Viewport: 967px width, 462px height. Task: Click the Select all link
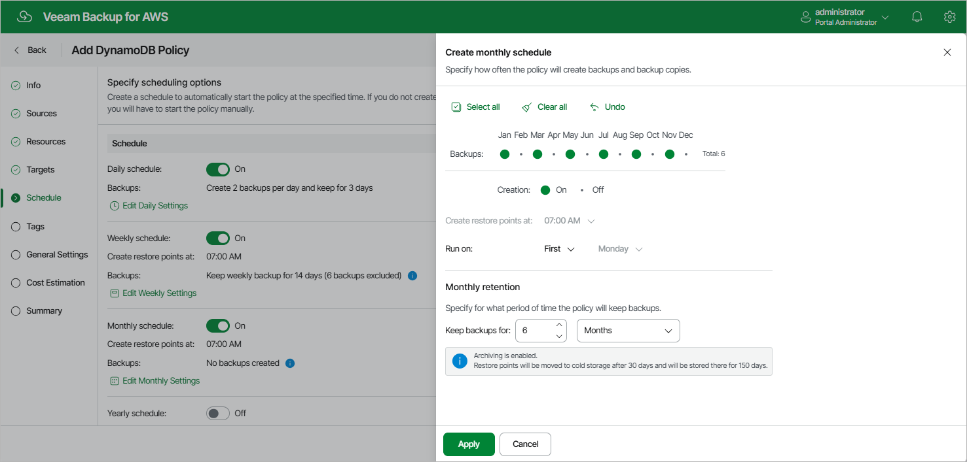[483, 107]
